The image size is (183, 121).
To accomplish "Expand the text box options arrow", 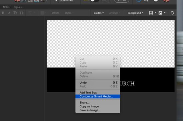I will click(x=155, y=13).
